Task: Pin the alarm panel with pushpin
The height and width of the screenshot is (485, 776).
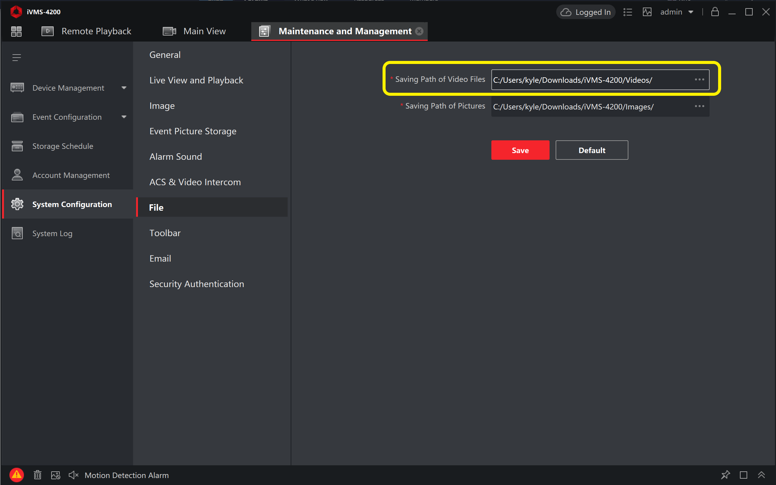Action: coord(725,475)
